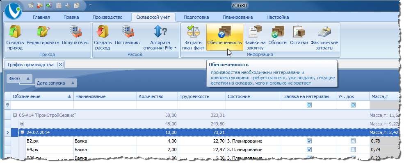
Task: Select Складской учёт ribbon tab
Action: (x=153, y=18)
